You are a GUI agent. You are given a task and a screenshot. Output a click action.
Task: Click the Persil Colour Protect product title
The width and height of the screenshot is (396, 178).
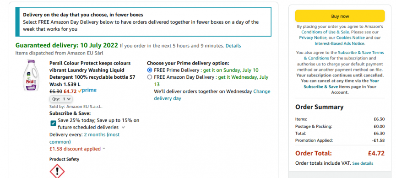(92, 74)
